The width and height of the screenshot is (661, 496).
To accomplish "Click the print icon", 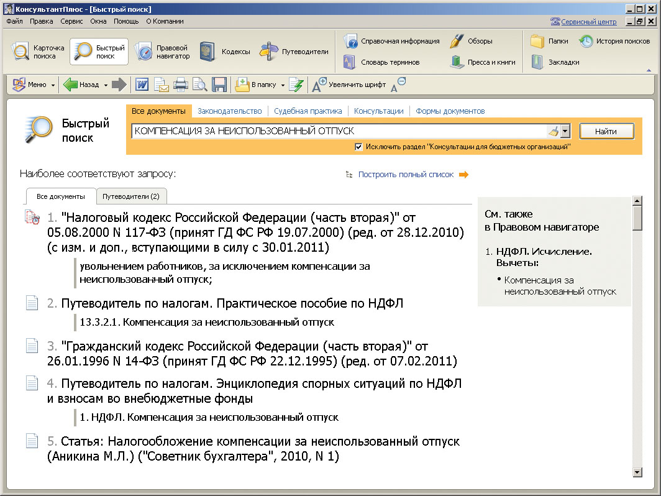I will [180, 85].
